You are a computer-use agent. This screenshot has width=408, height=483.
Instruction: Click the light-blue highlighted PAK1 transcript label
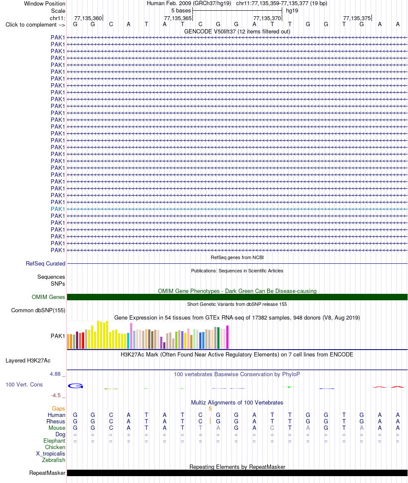(58, 209)
